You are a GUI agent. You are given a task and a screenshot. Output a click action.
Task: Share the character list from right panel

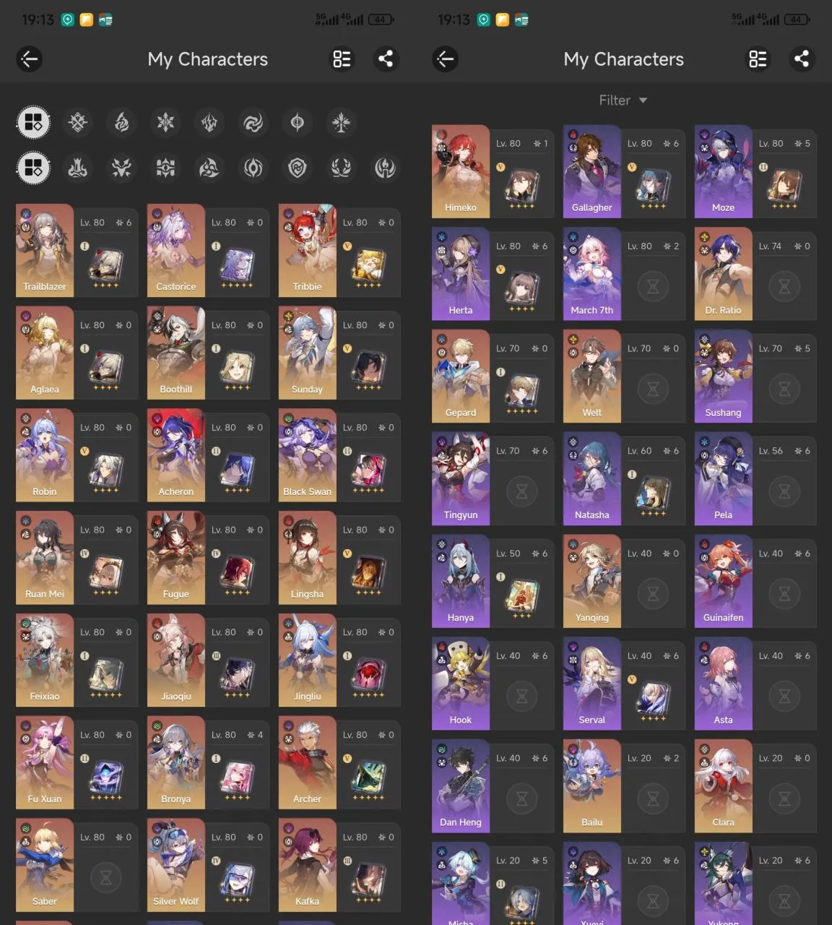pyautogui.click(x=802, y=59)
